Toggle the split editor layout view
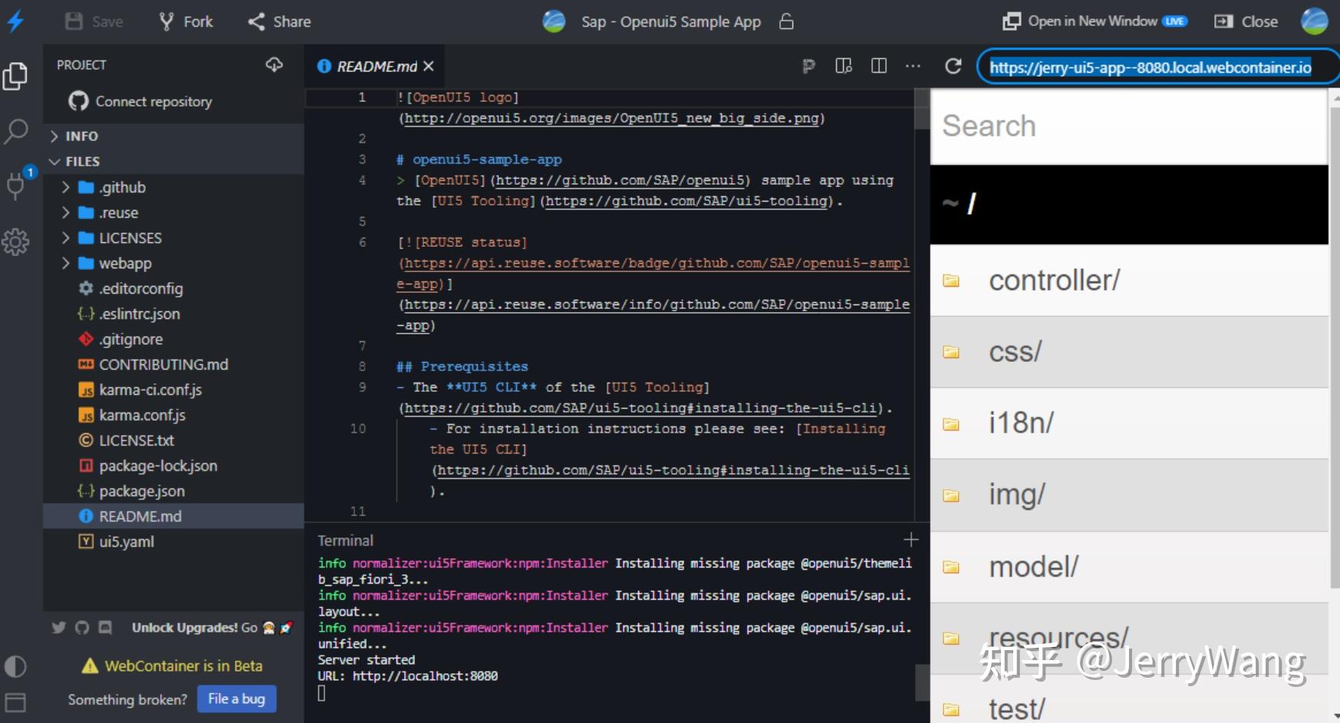Screen dimensions: 1340x723 [877, 67]
